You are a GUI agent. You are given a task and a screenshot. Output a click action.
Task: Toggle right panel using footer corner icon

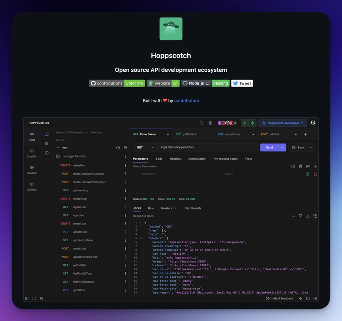point(315,298)
